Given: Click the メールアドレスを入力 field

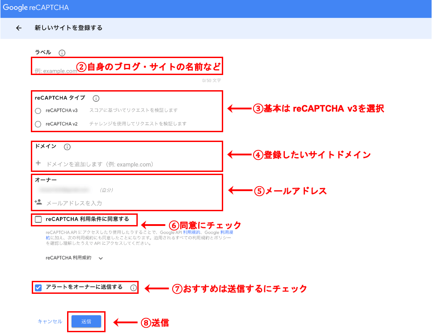Looking at the screenshot, I should [x=74, y=203].
